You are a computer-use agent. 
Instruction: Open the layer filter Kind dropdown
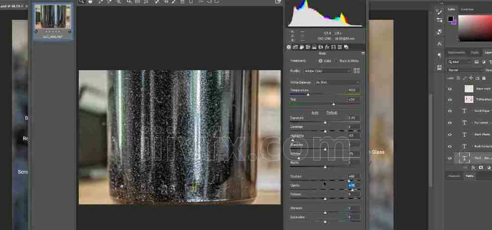pos(460,62)
